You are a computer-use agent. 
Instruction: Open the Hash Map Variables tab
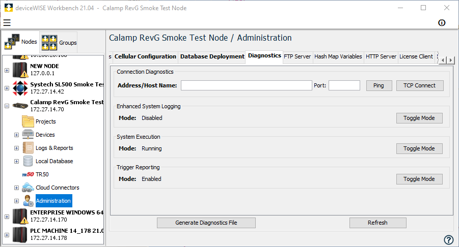pos(338,56)
